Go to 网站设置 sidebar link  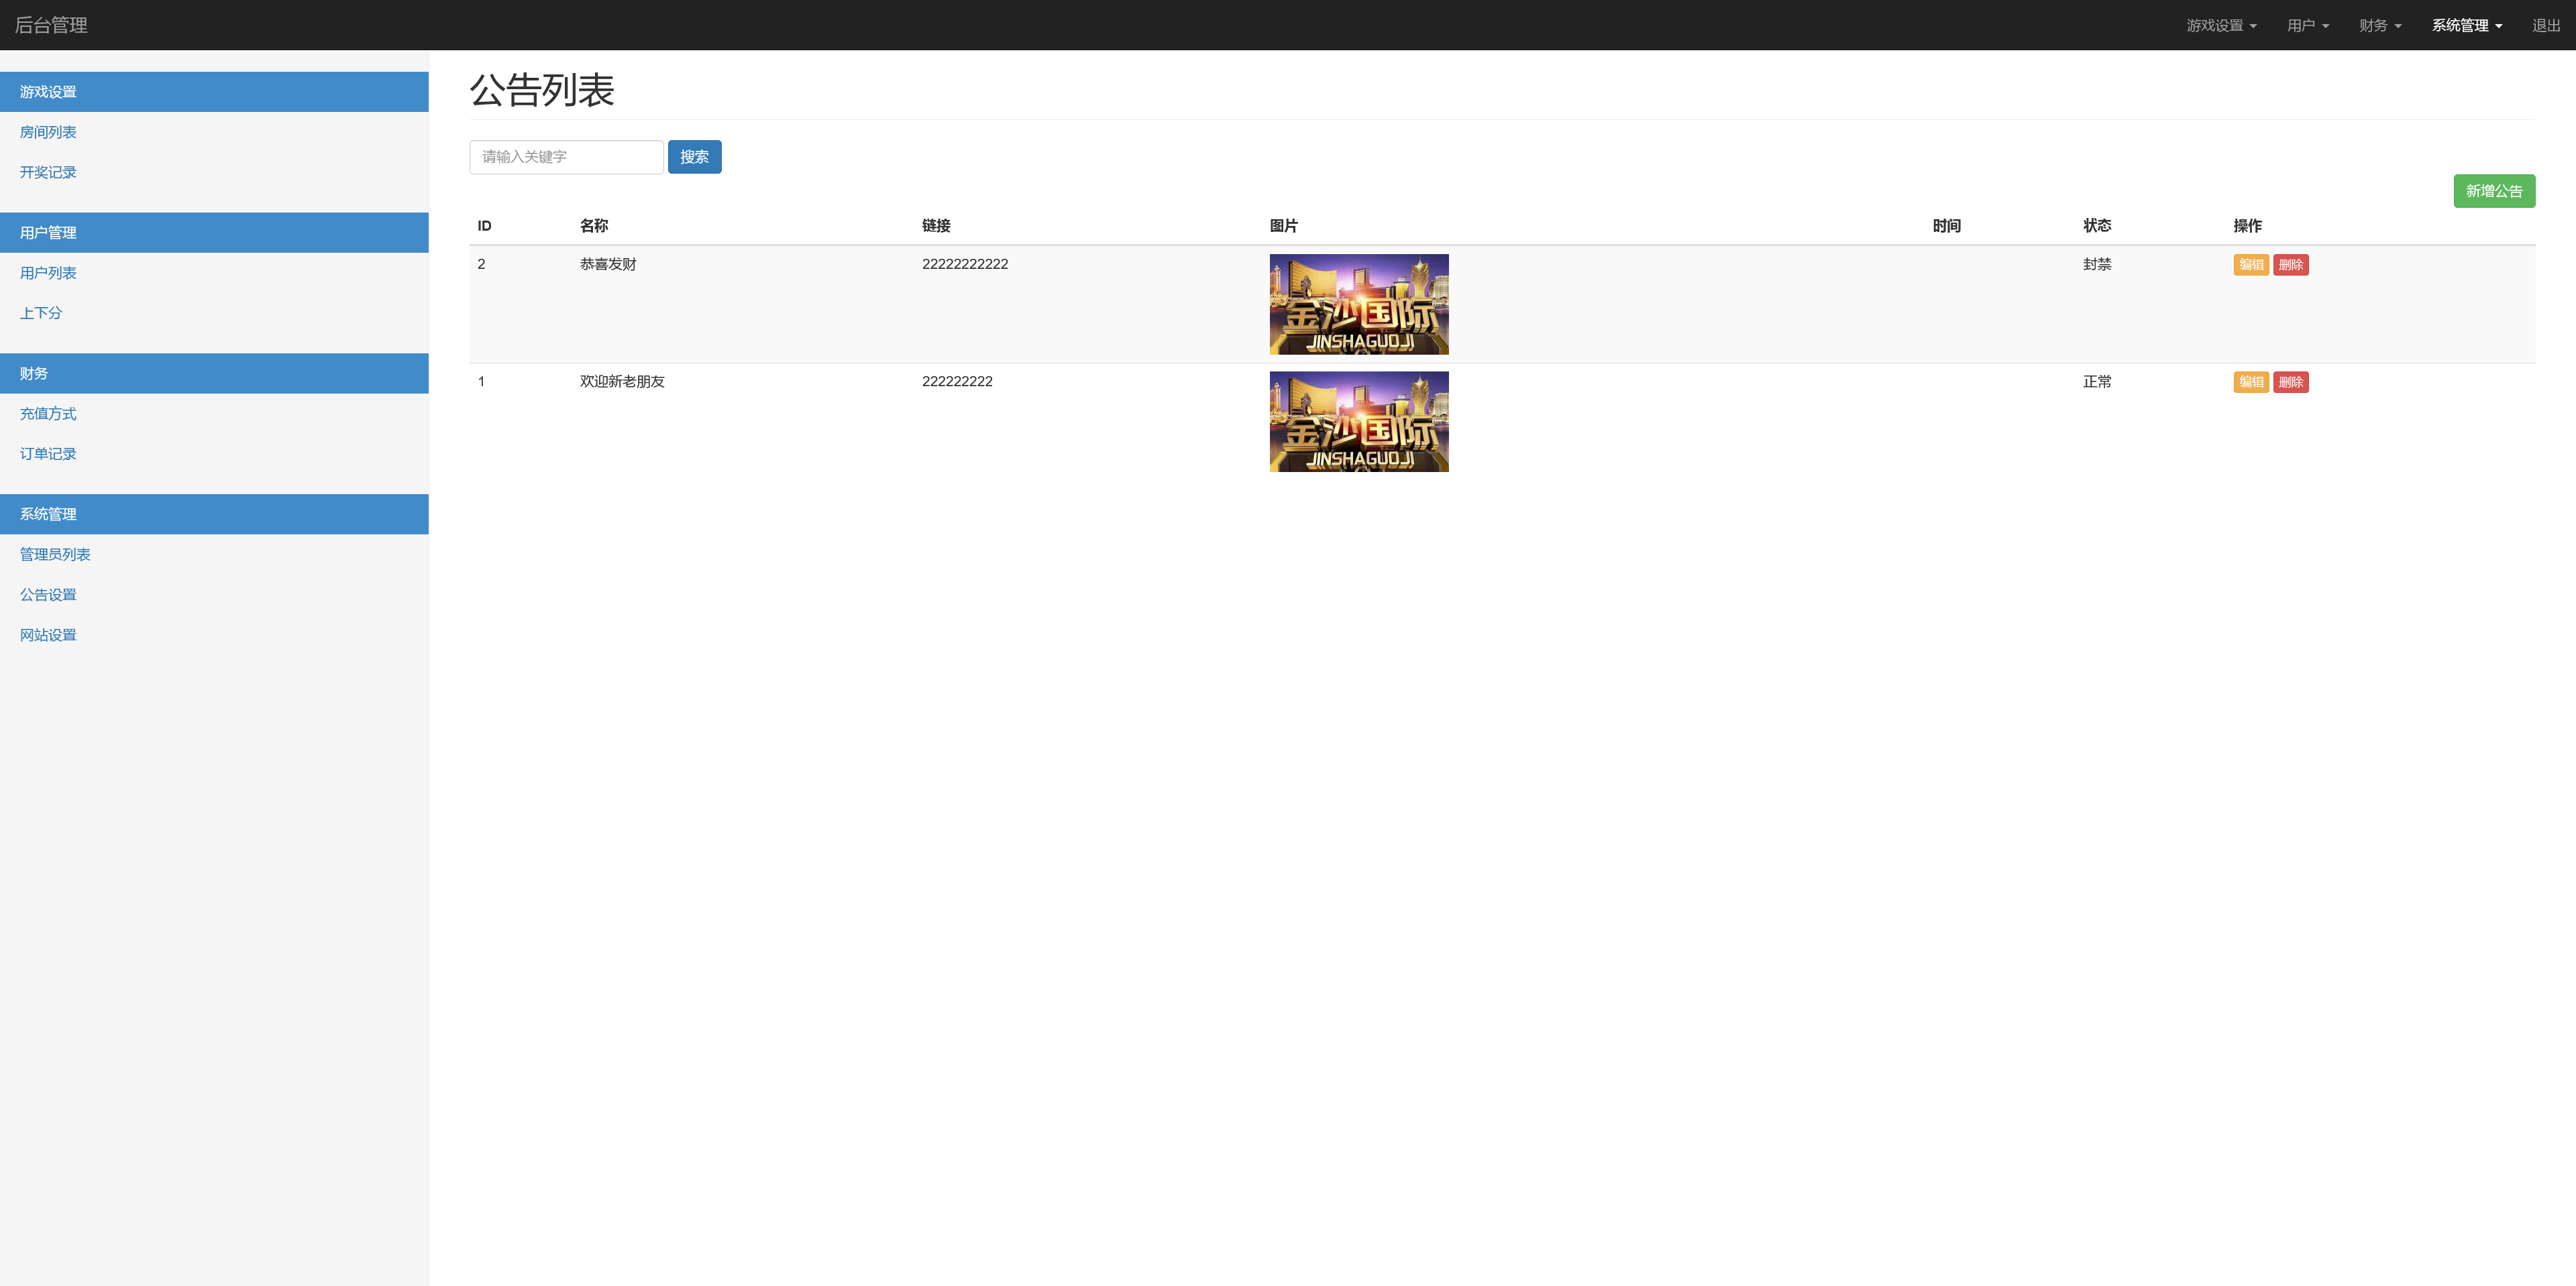(x=48, y=634)
